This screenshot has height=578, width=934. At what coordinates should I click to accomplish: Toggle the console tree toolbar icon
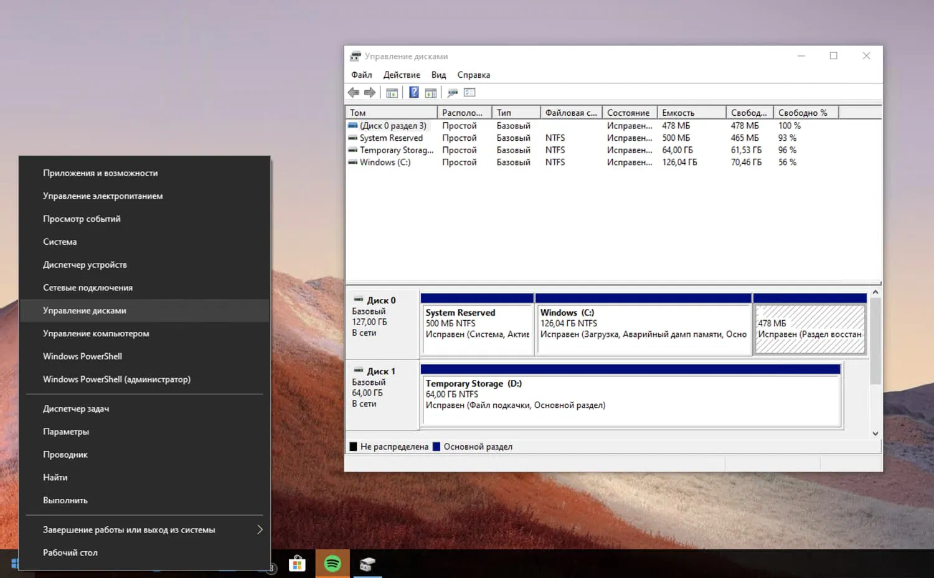(x=392, y=93)
